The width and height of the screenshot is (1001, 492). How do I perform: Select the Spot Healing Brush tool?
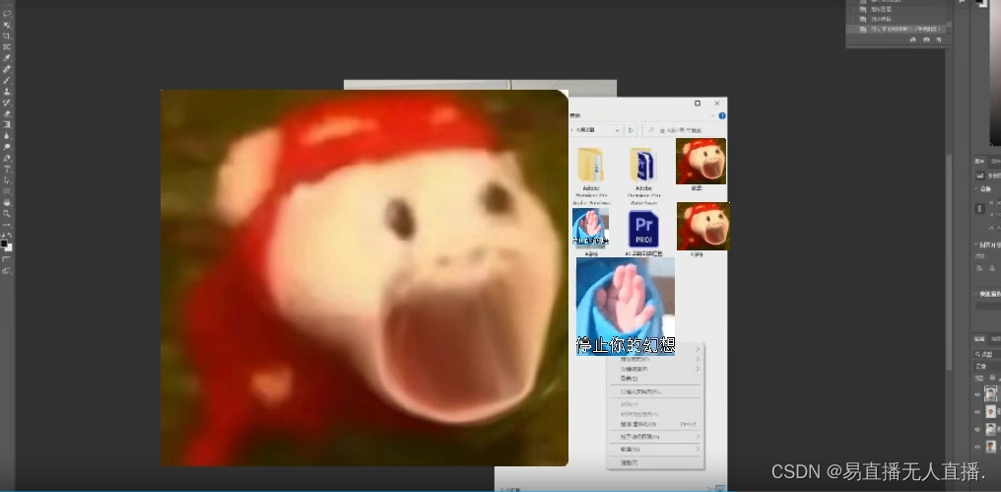7,69
